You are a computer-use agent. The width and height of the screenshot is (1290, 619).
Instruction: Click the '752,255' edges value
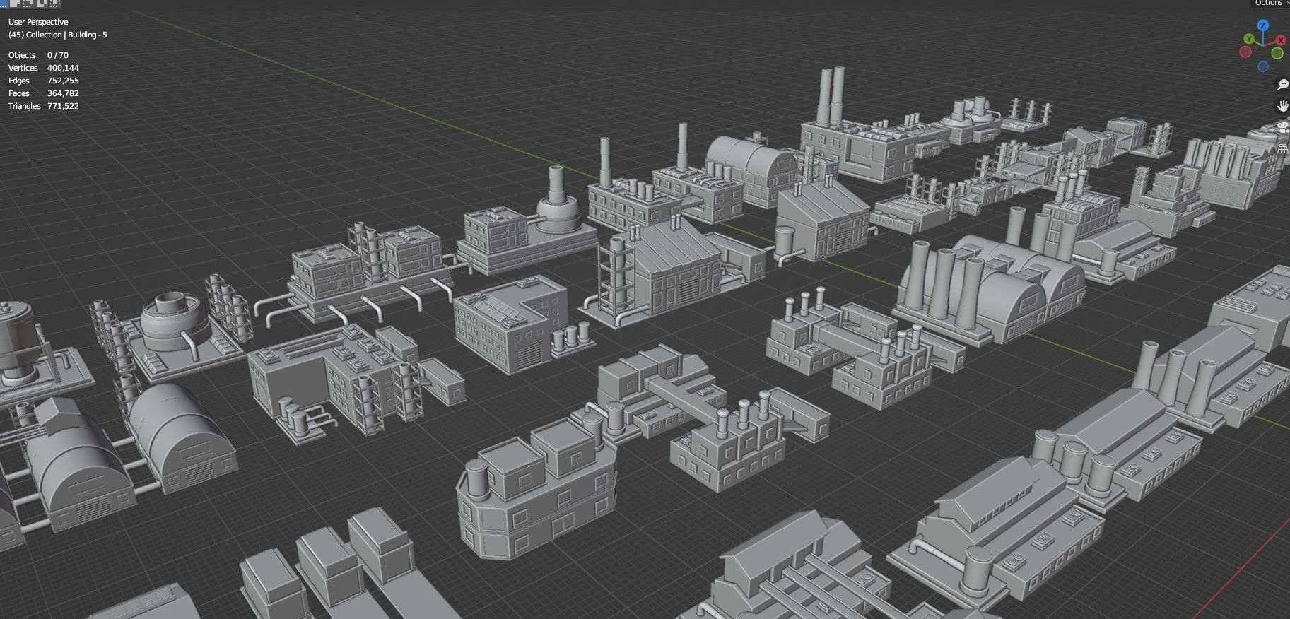[63, 81]
